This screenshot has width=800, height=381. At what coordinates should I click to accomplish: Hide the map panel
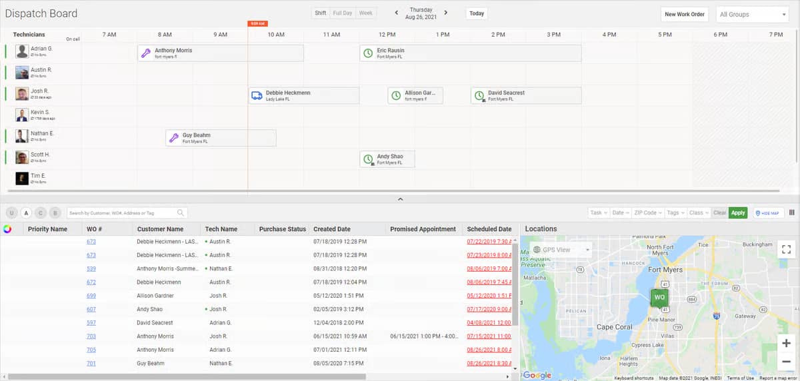click(x=769, y=212)
